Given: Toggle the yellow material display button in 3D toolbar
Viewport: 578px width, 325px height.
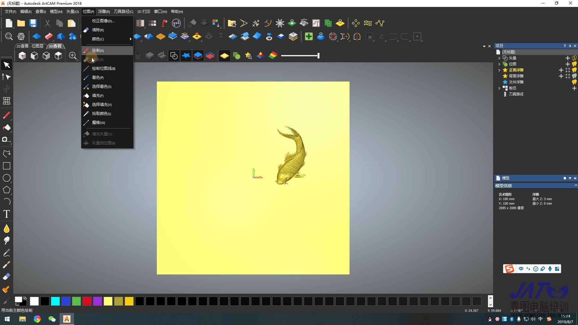Looking at the screenshot, I should click(224, 56).
